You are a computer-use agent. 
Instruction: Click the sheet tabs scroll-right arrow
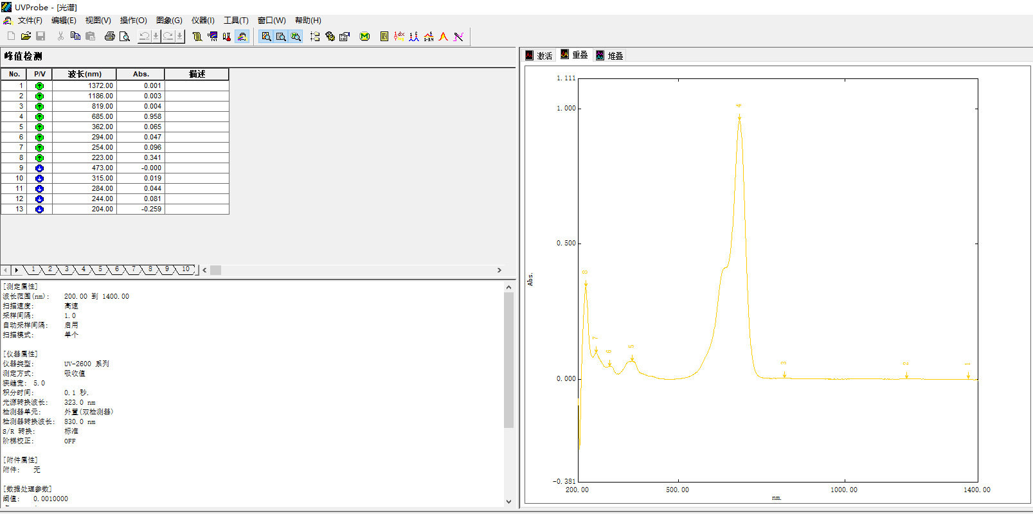point(17,270)
